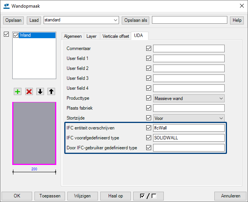Toggle the Commentaar checkbox
The width and height of the screenshot is (248, 202).
coord(148,48)
